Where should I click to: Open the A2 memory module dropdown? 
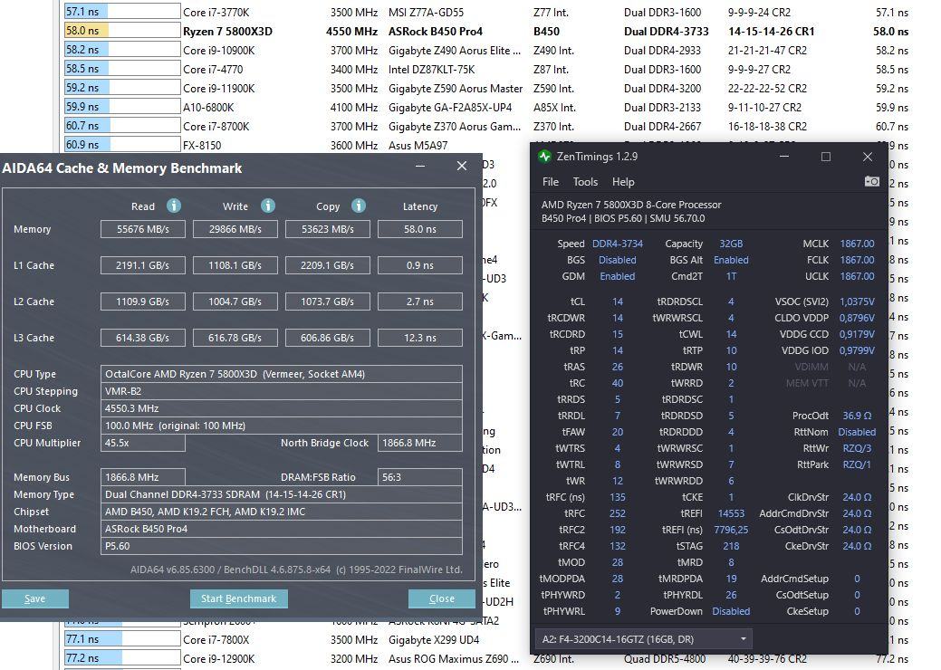tap(643, 639)
